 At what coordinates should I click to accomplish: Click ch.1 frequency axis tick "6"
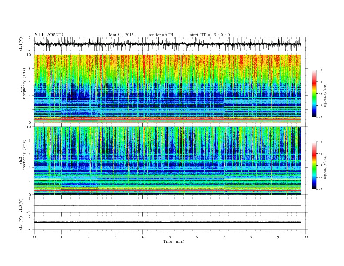point(30,82)
